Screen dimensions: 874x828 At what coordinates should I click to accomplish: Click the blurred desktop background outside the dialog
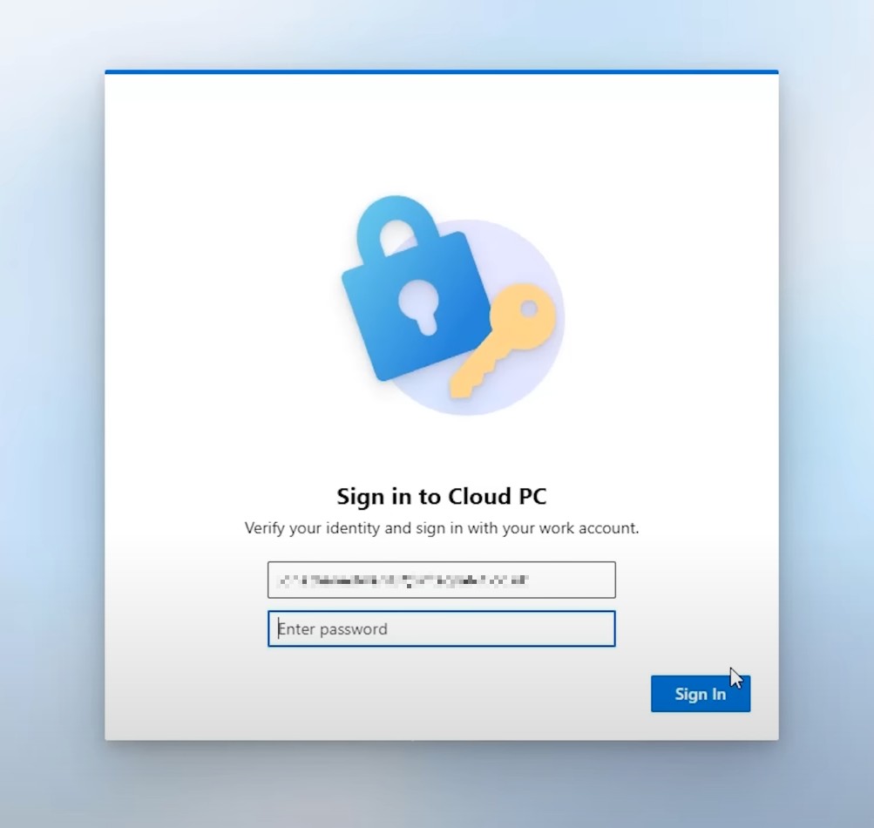(51, 390)
